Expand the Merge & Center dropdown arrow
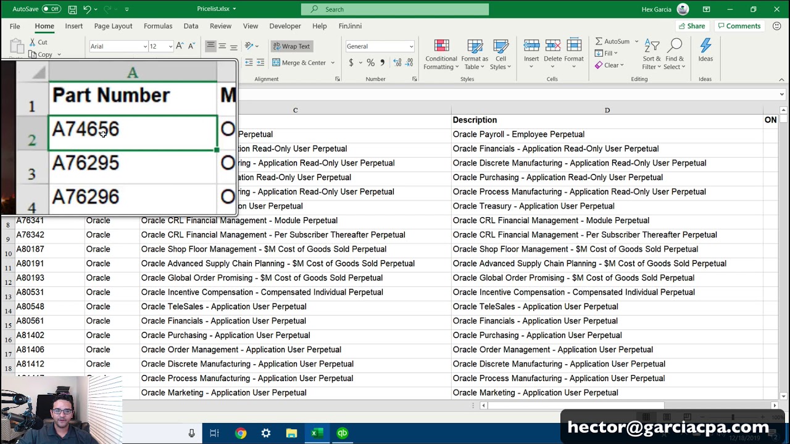Screen dimensions: 790x444 coord(333,62)
